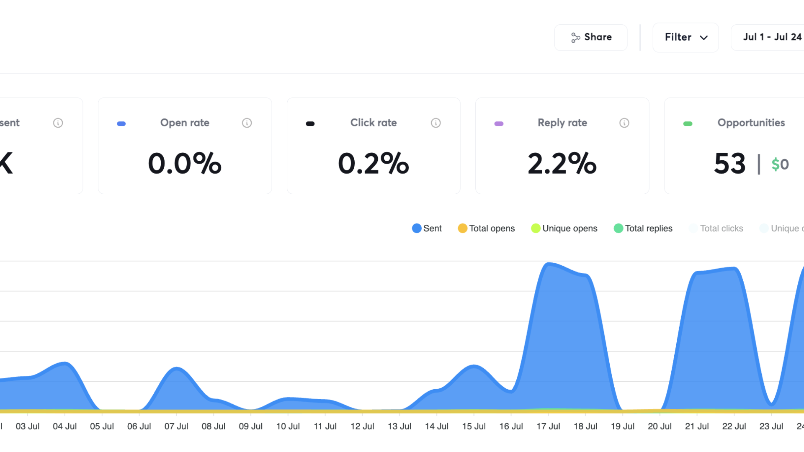Click info icon on emails sent card
Image resolution: width=804 pixels, height=452 pixels.
[x=58, y=123]
